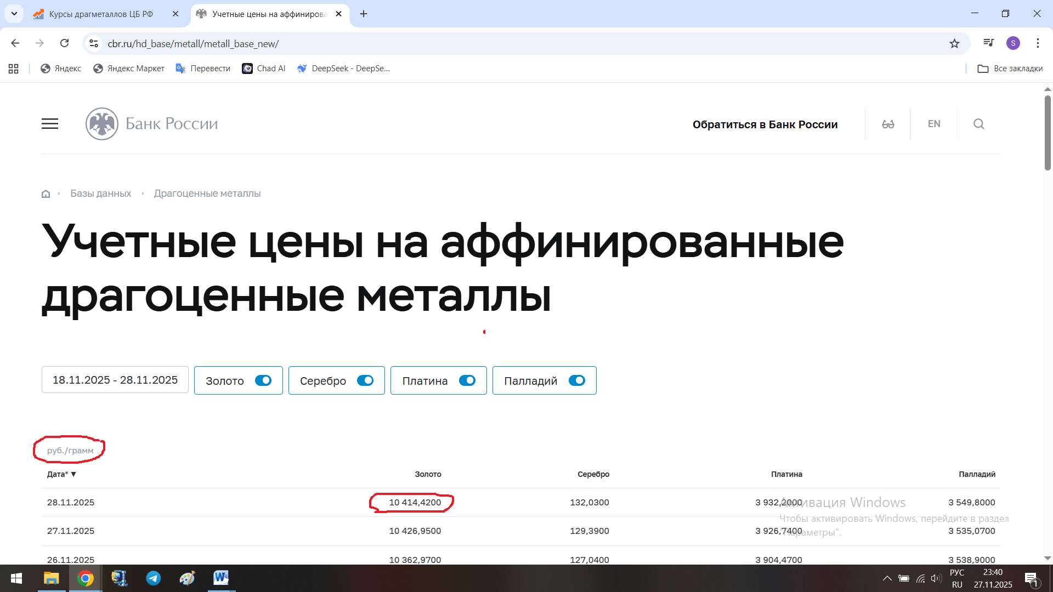Screen dimensions: 1053x592
Task: Open site search magnifier icon
Action: point(978,124)
